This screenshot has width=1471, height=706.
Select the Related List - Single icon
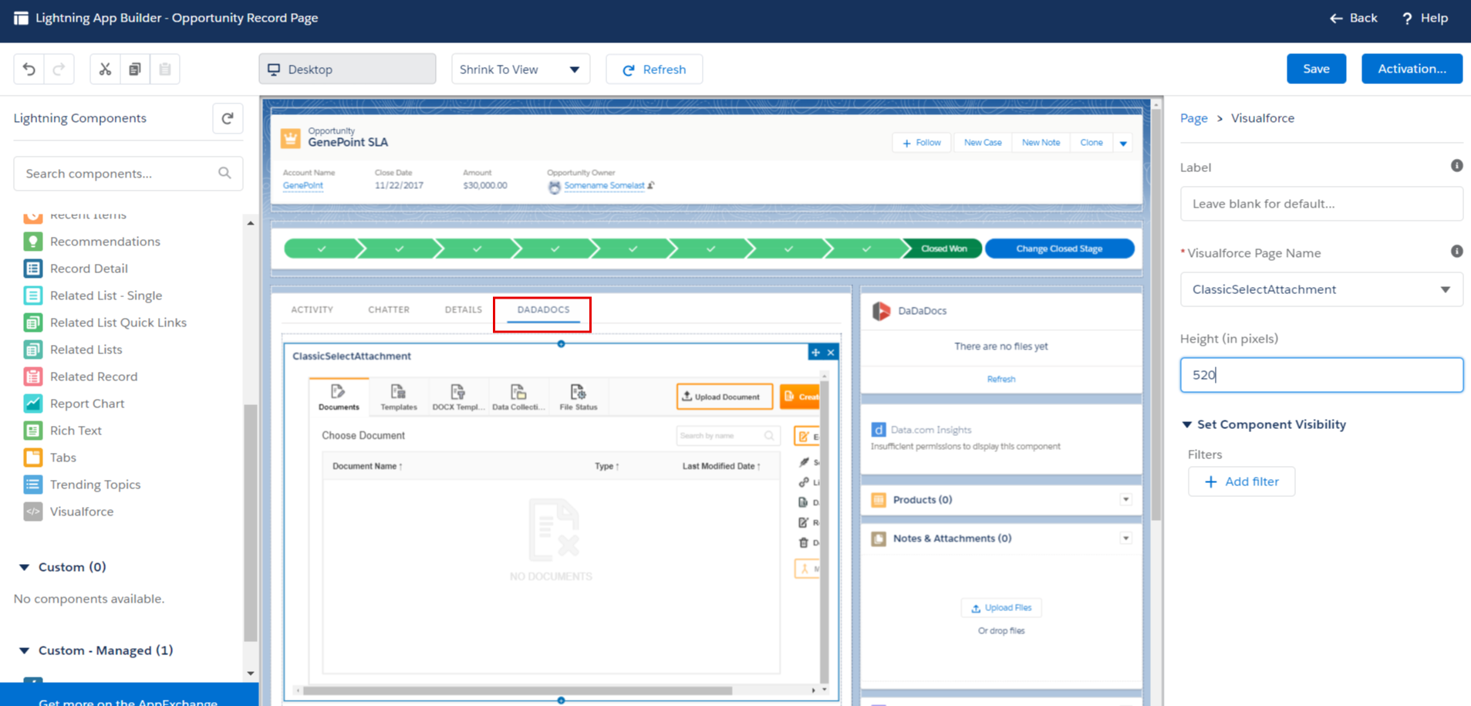pyautogui.click(x=32, y=296)
